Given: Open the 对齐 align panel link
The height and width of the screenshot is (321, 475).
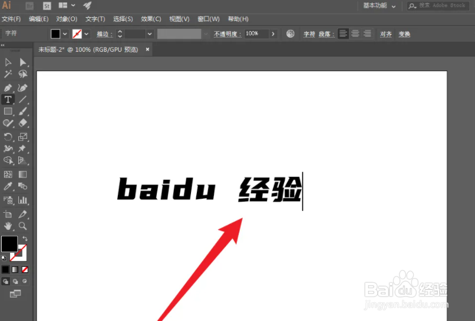Looking at the screenshot, I should click(385, 34).
